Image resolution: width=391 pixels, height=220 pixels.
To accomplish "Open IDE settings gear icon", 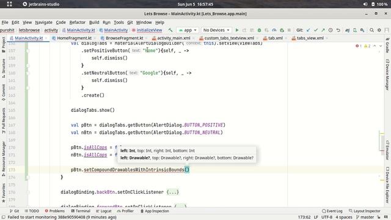I will click(x=379, y=30).
